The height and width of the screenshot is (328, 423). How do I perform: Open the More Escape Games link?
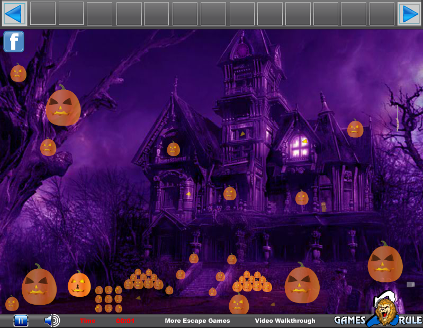pyautogui.click(x=197, y=321)
